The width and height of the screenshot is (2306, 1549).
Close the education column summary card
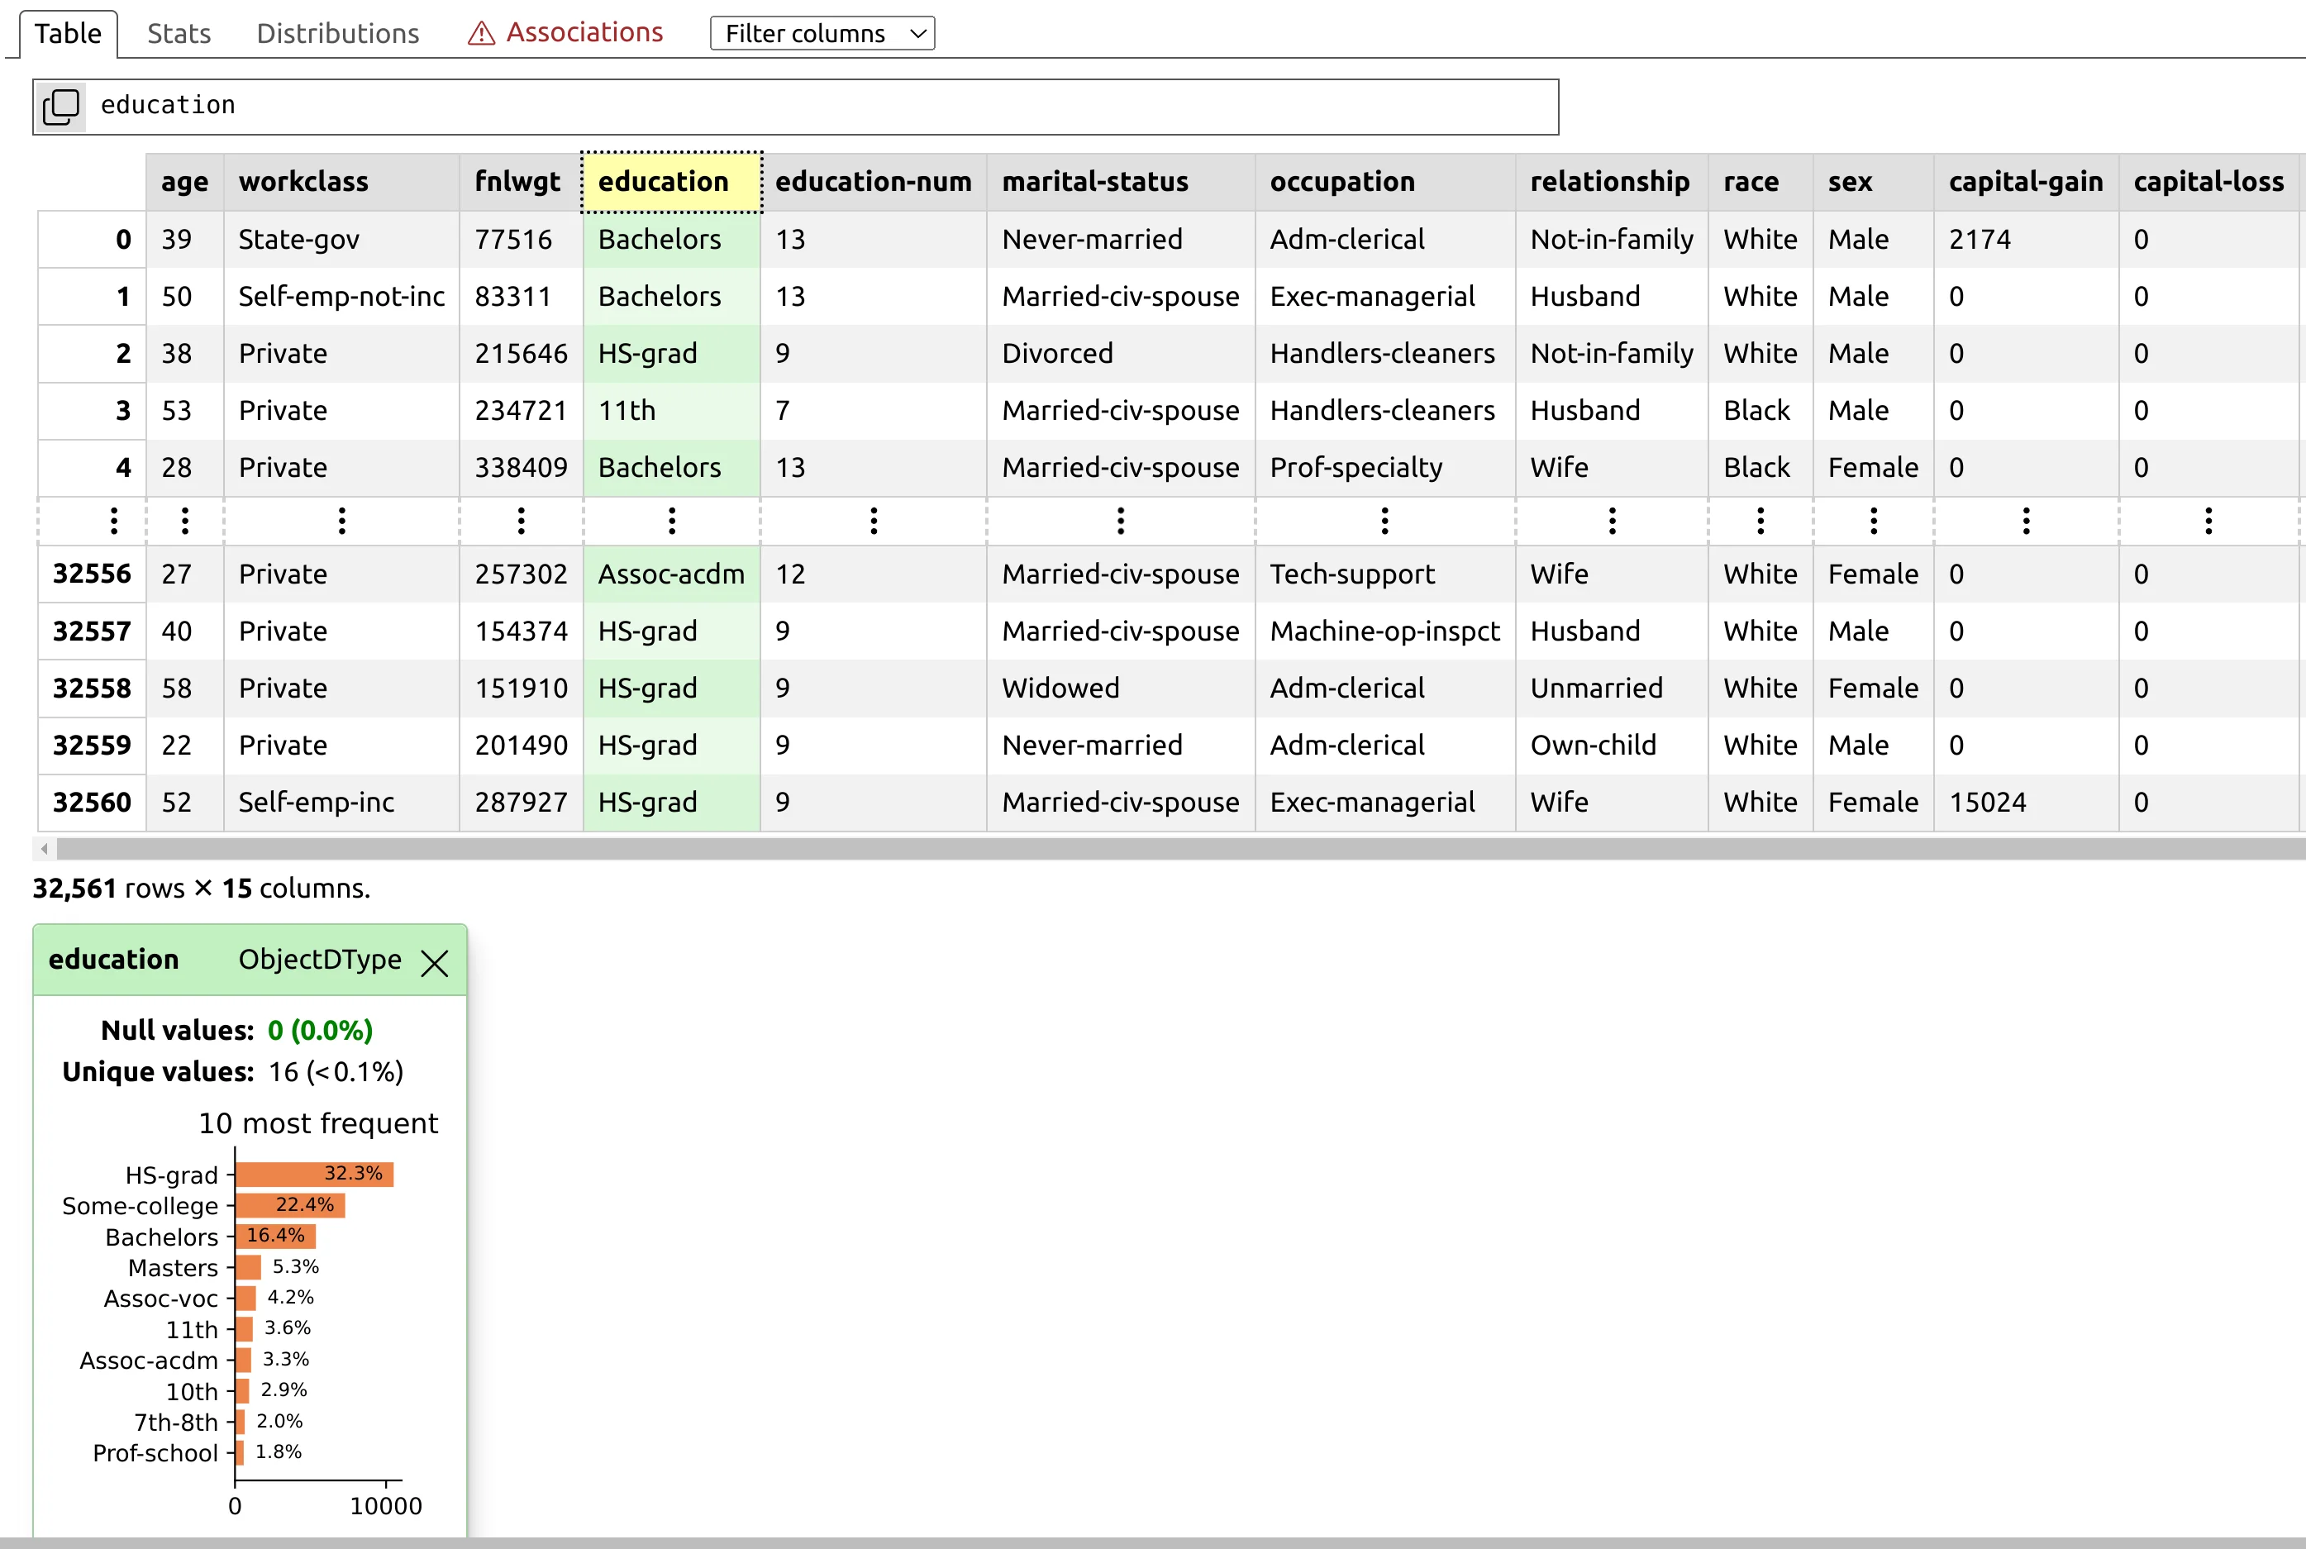click(435, 962)
